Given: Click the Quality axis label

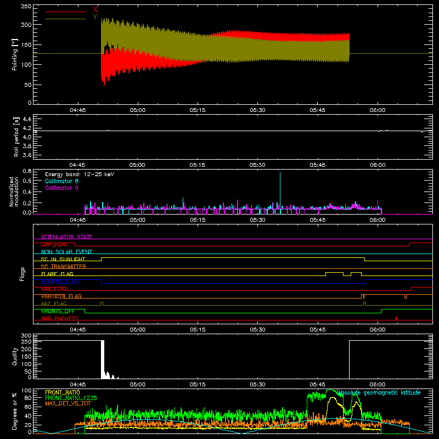Looking at the screenshot, I should tap(15, 356).
